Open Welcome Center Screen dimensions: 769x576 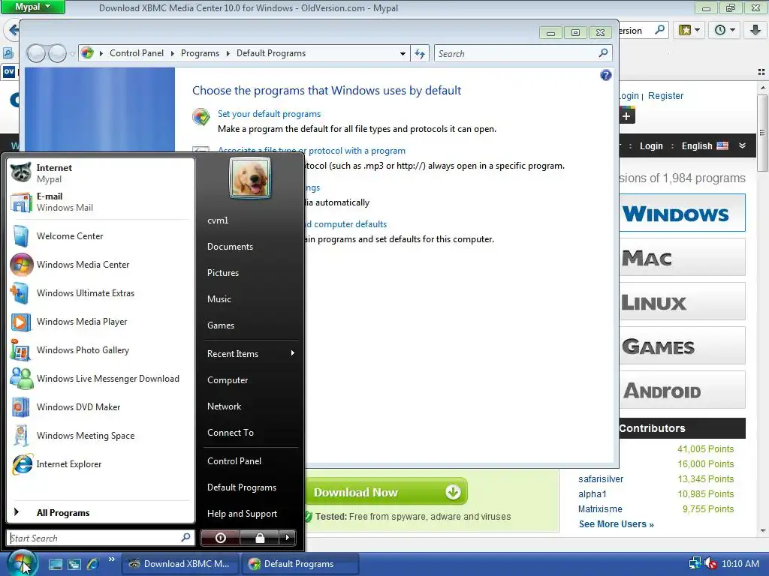click(101, 236)
